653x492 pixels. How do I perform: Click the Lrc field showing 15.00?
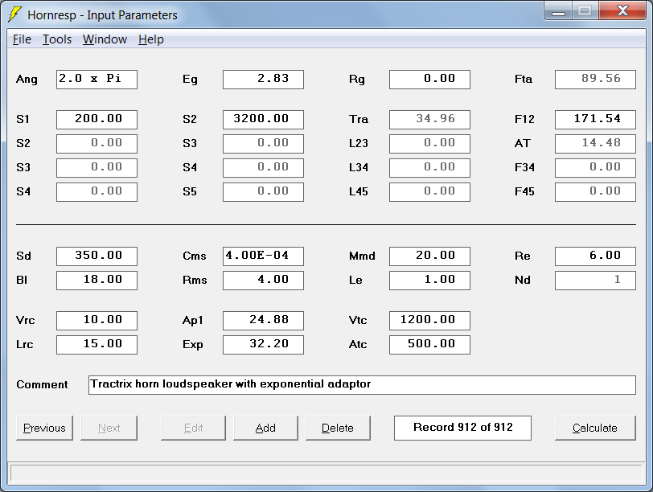[97, 345]
